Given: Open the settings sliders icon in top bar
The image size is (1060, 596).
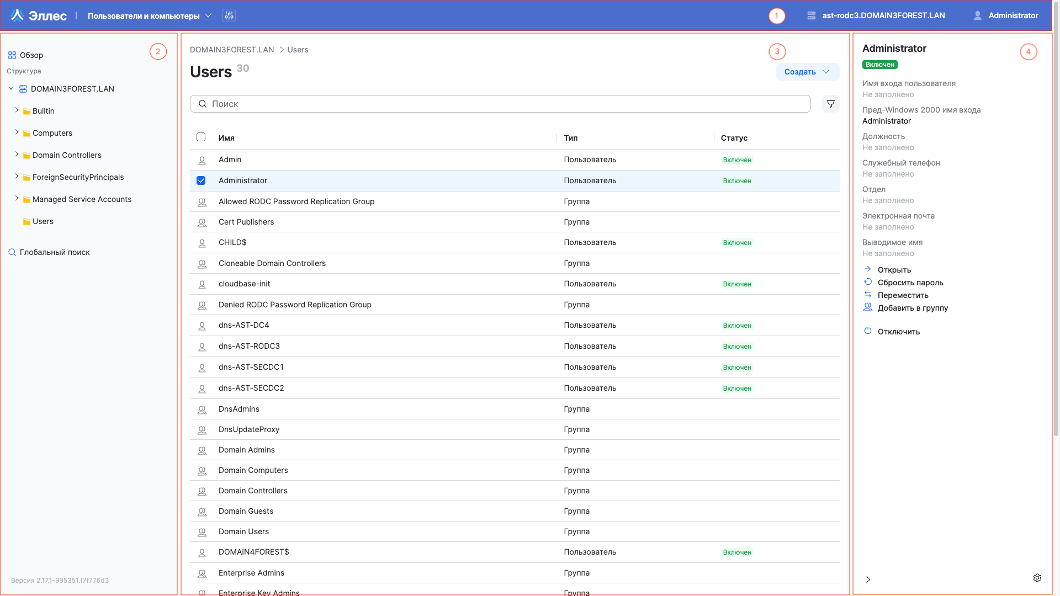Looking at the screenshot, I should pos(229,15).
